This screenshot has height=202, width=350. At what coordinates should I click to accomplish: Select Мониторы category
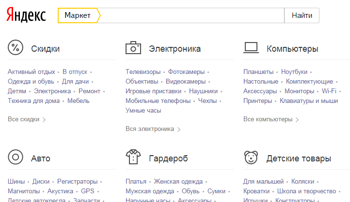coord(299,91)
